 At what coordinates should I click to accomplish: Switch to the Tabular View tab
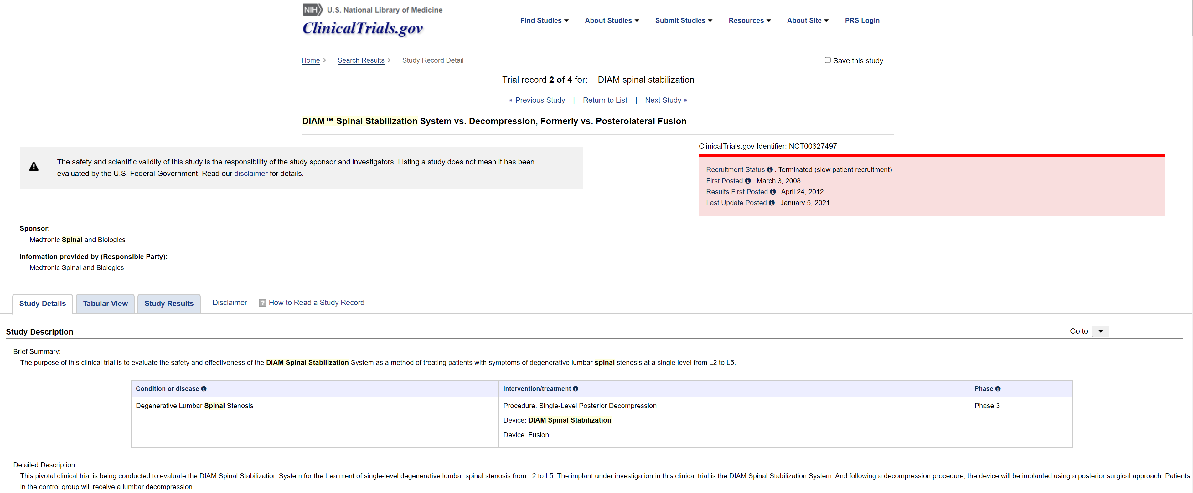pos(105,304)
